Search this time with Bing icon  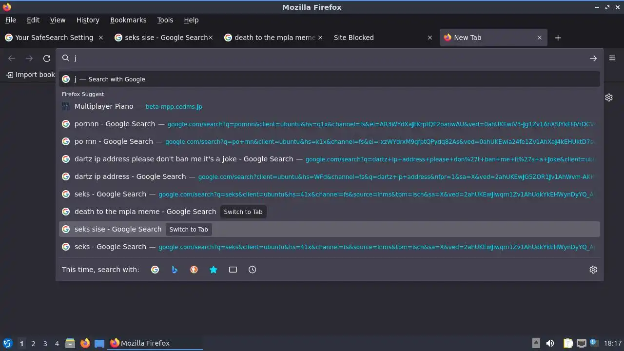click(175, 270)
